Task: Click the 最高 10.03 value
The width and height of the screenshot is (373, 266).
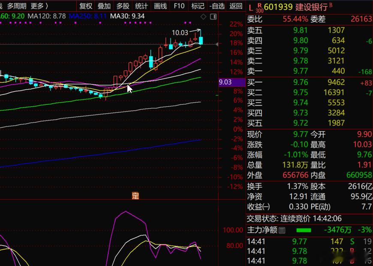Action: tap(362, 145)
